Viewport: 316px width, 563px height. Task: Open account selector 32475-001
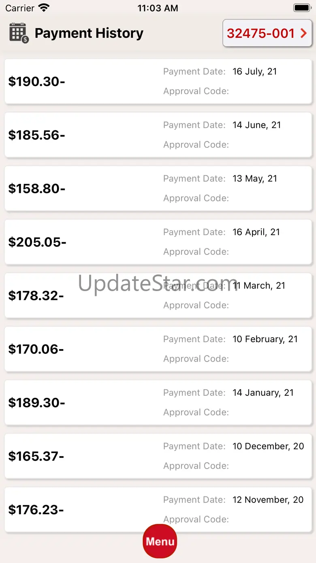coord(267,33)
